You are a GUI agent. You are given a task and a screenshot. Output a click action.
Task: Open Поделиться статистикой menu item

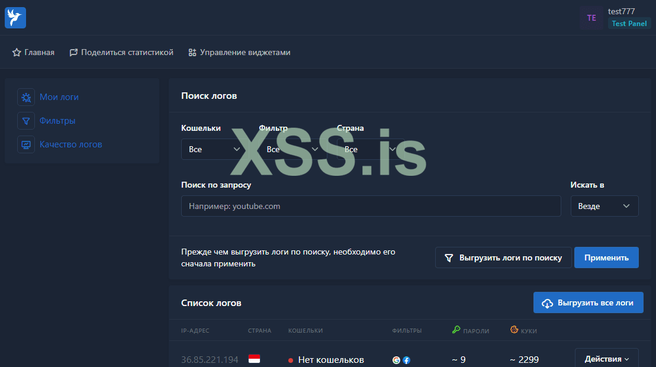[x=121, y=52]
